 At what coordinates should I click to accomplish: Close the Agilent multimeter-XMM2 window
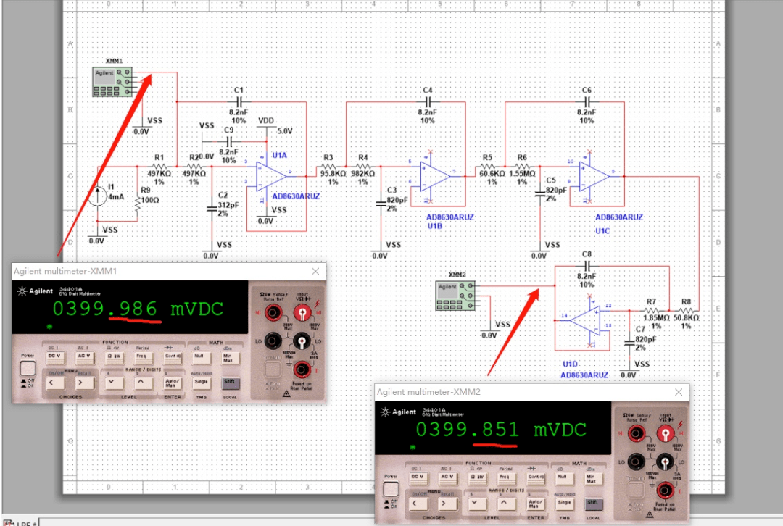(x=679, y=392)
